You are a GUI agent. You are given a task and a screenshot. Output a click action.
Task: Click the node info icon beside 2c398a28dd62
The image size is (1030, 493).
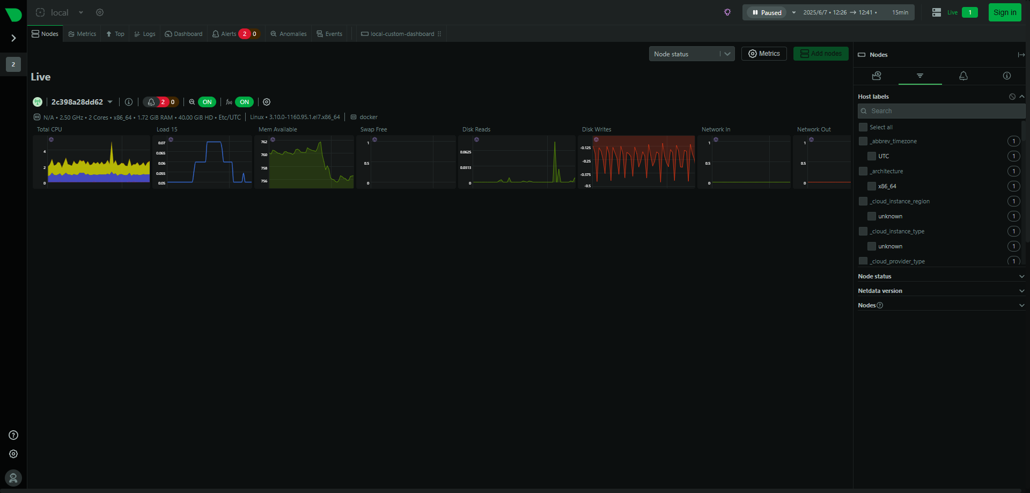[129, 102]
